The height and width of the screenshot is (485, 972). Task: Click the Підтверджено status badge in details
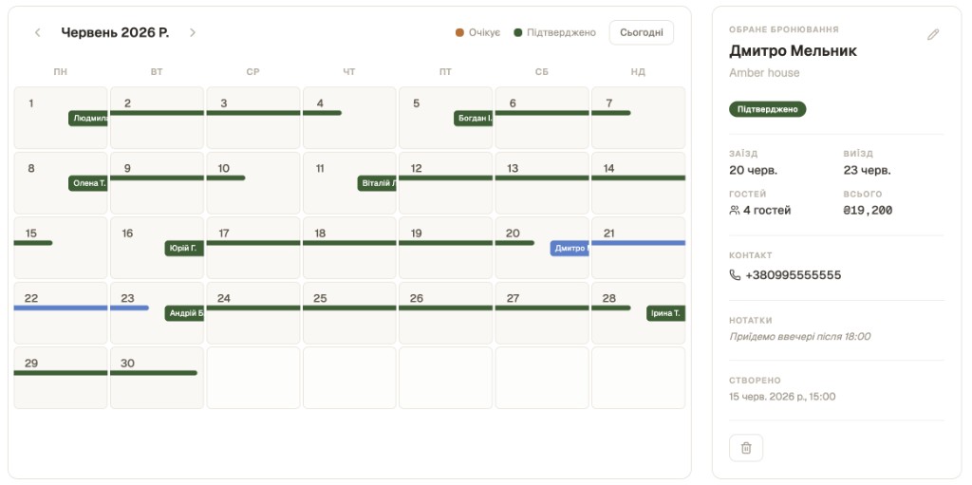pos(767,109)
